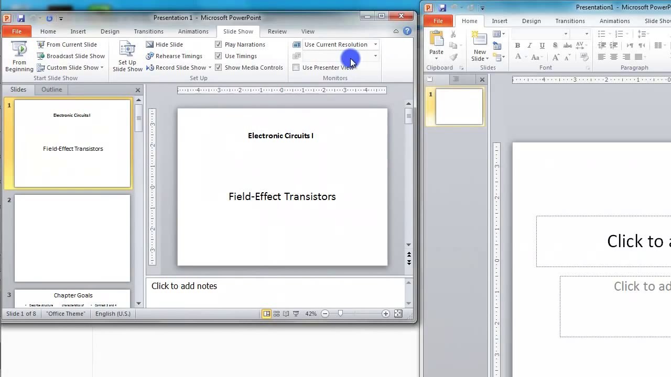Viewport: 671px width, 377px height.
Task: Click Record Slide Show button
Action: pyautogui.click(x=176, y=68)
